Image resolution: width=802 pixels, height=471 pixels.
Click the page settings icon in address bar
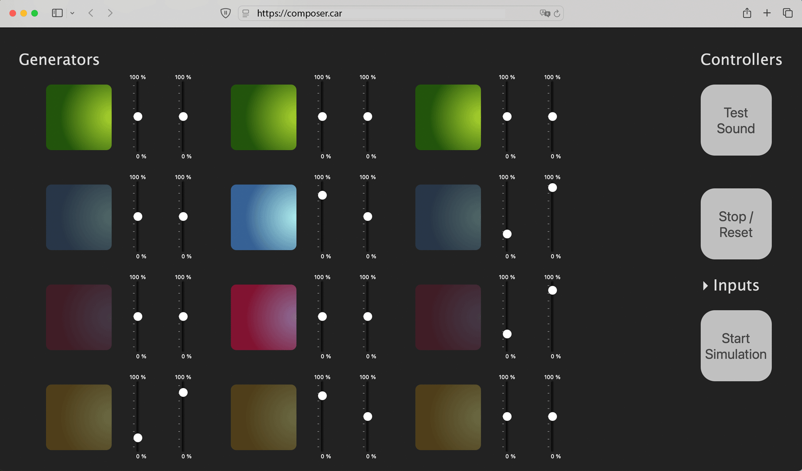point(246,14)
